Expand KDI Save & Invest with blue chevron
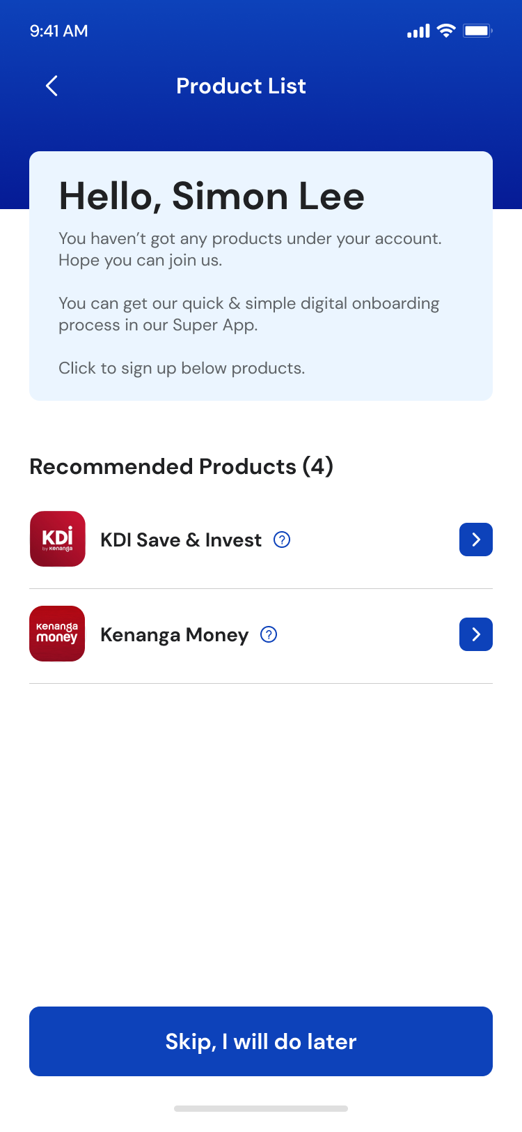This screenshot has width=522, height=1132. (476, 540)
